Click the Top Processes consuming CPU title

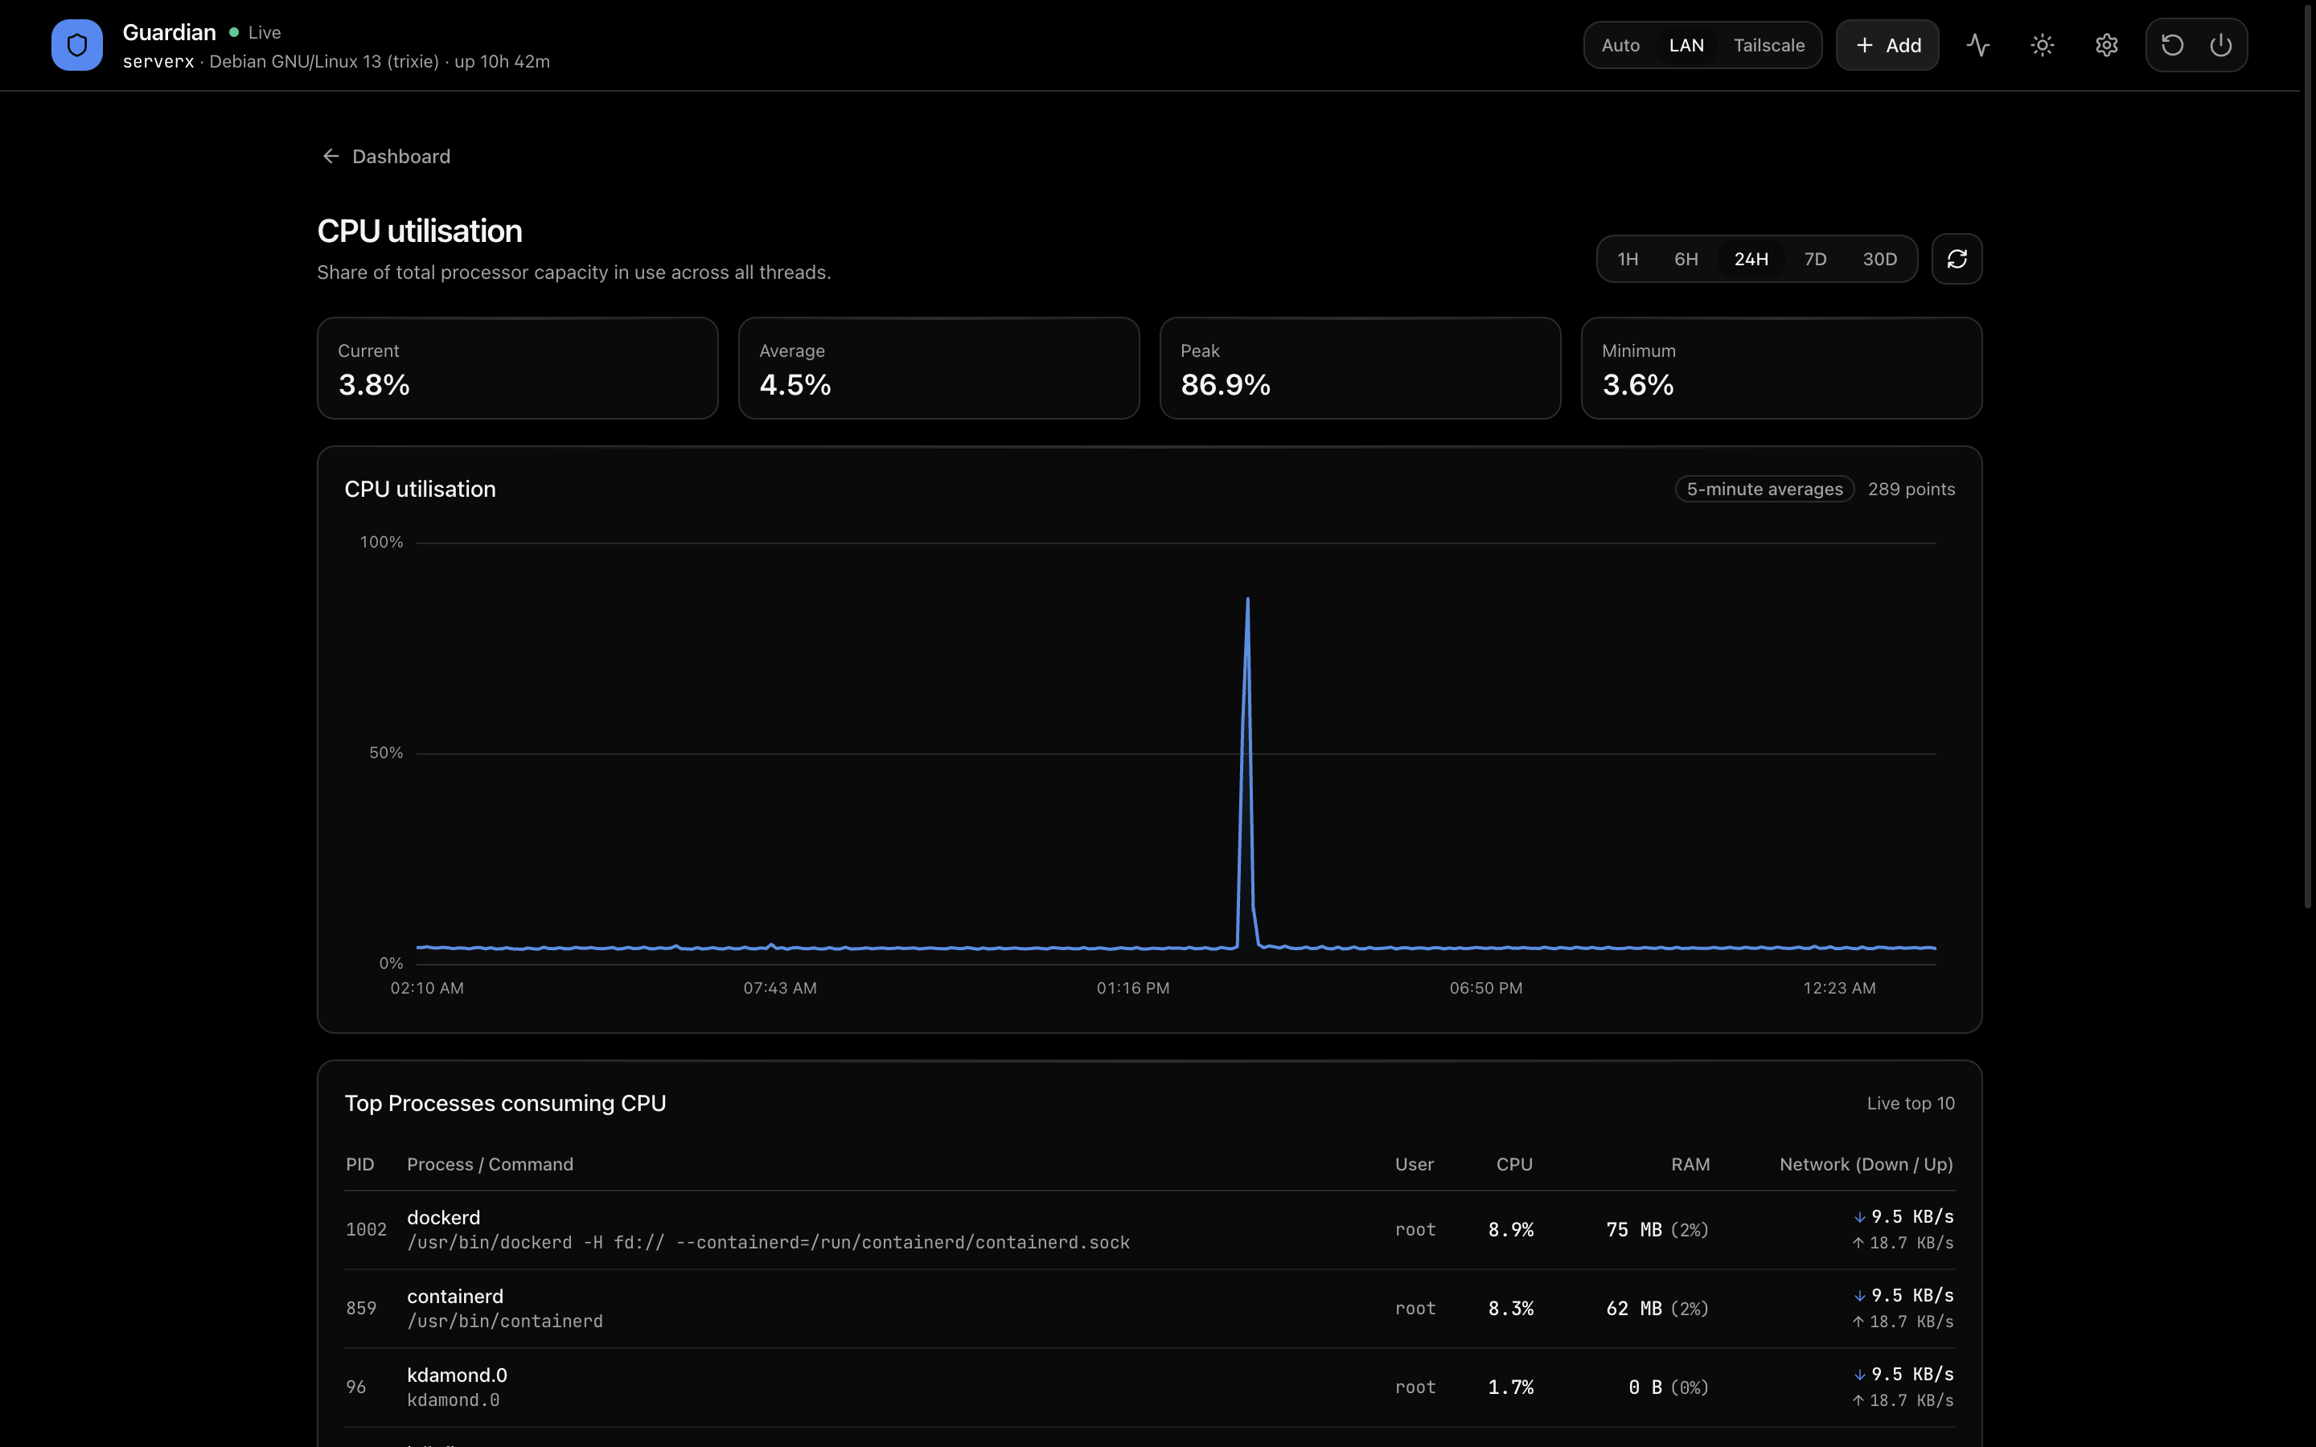(x=505, y=1104)
